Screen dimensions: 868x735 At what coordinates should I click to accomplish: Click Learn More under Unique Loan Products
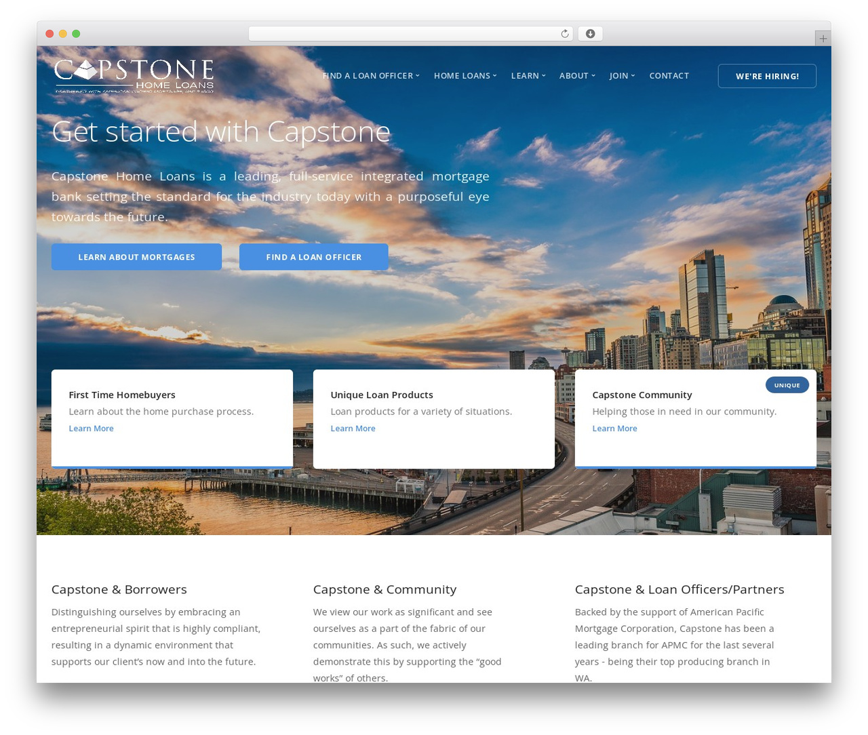tap(353, 429)
